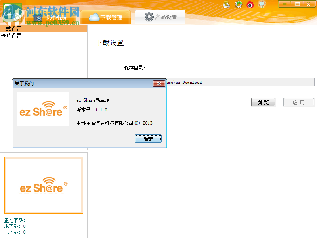The height and width of the screenshot is (238, 317).
Task: Click the 已下载 download count text
Action: (14, 232)
